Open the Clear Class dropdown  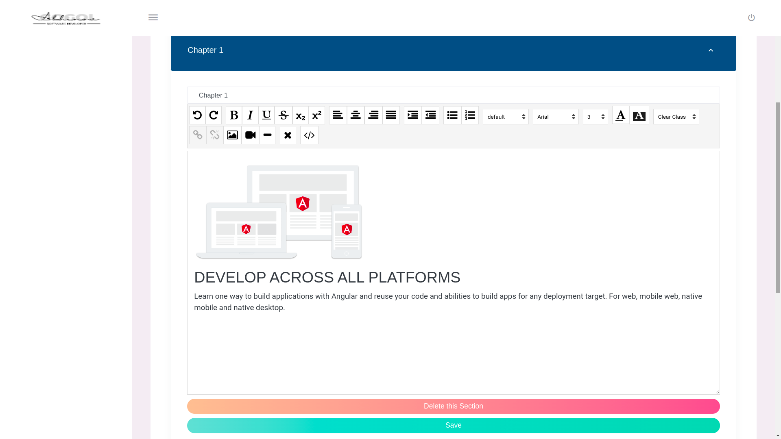[676, 117]
